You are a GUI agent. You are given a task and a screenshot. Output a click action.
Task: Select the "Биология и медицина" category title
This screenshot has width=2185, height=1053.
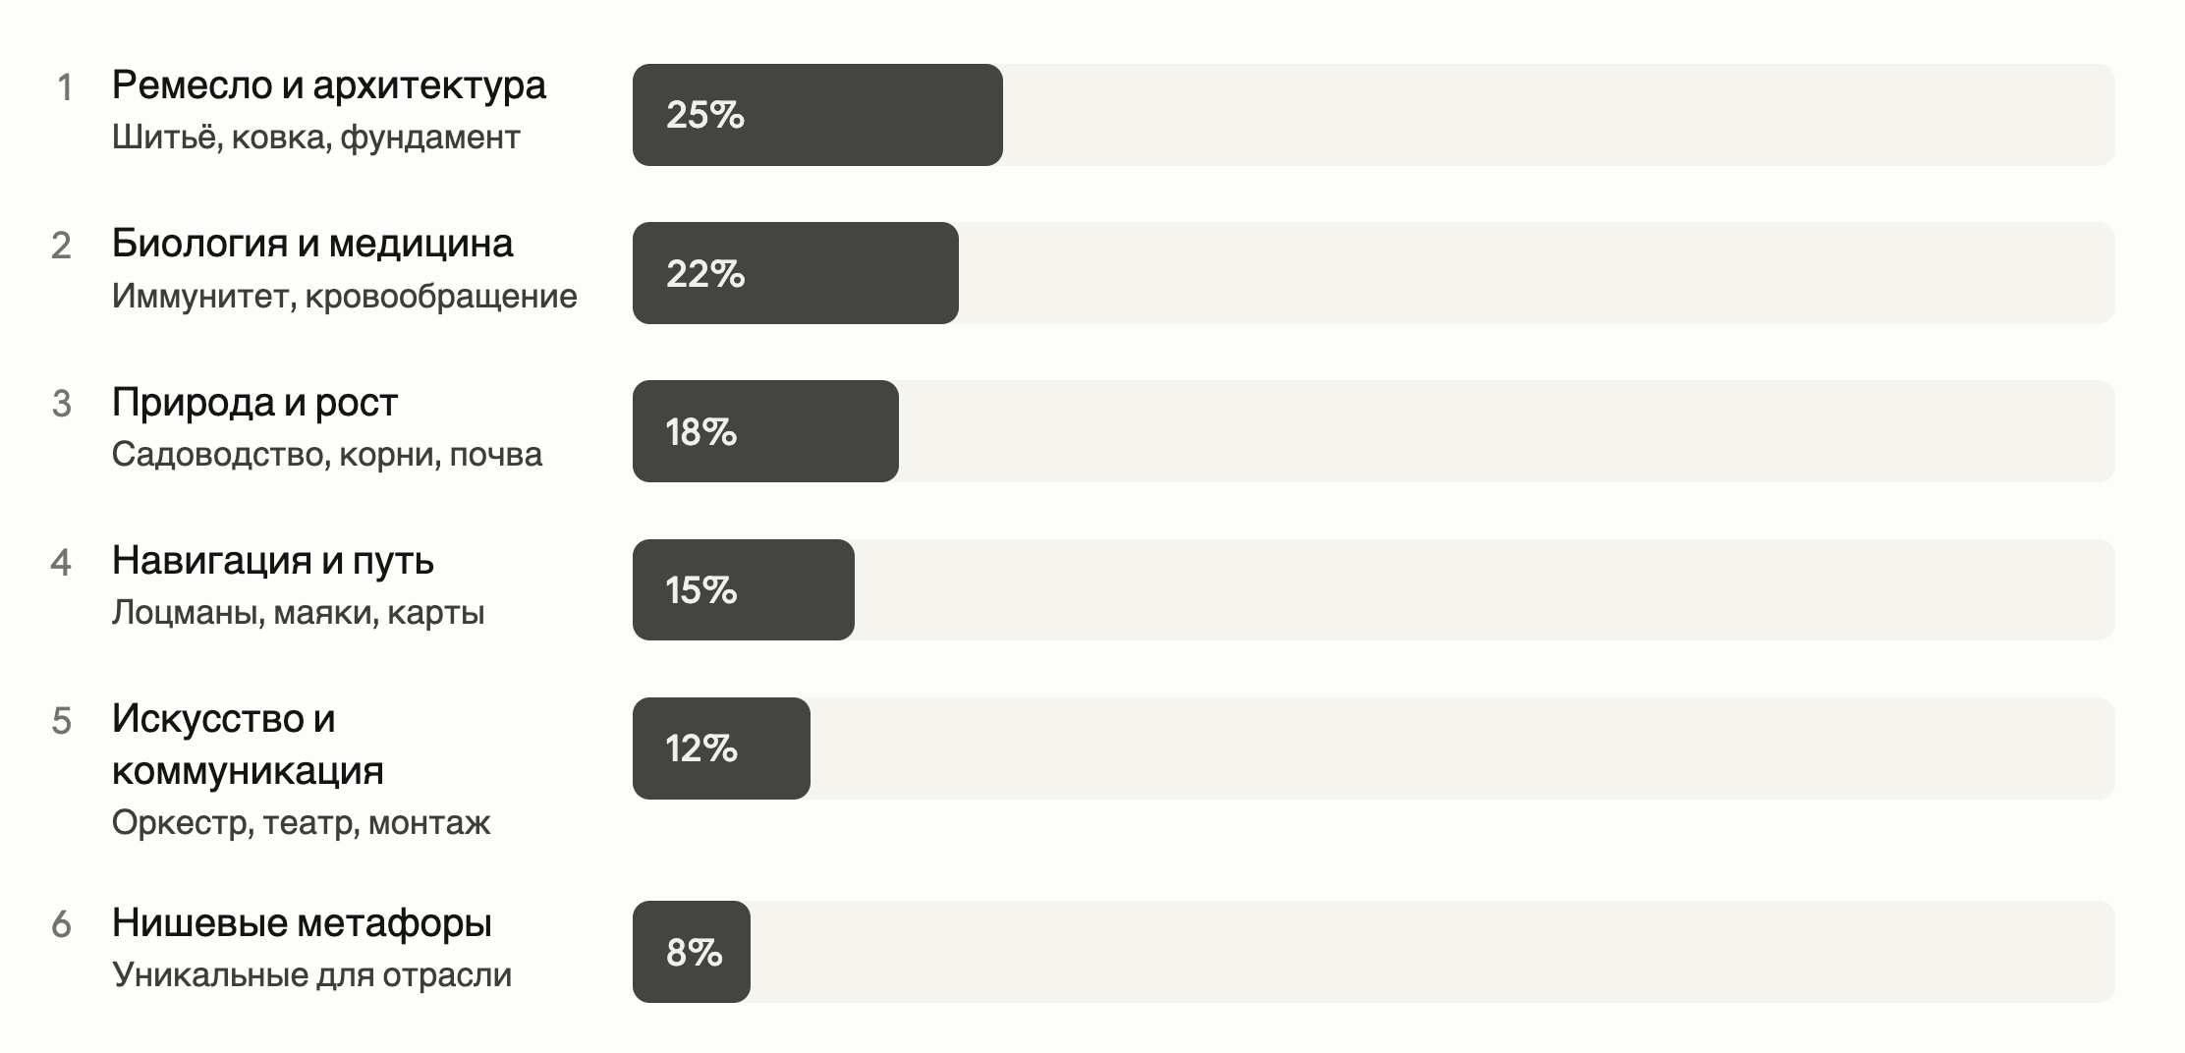pos(312,244)
